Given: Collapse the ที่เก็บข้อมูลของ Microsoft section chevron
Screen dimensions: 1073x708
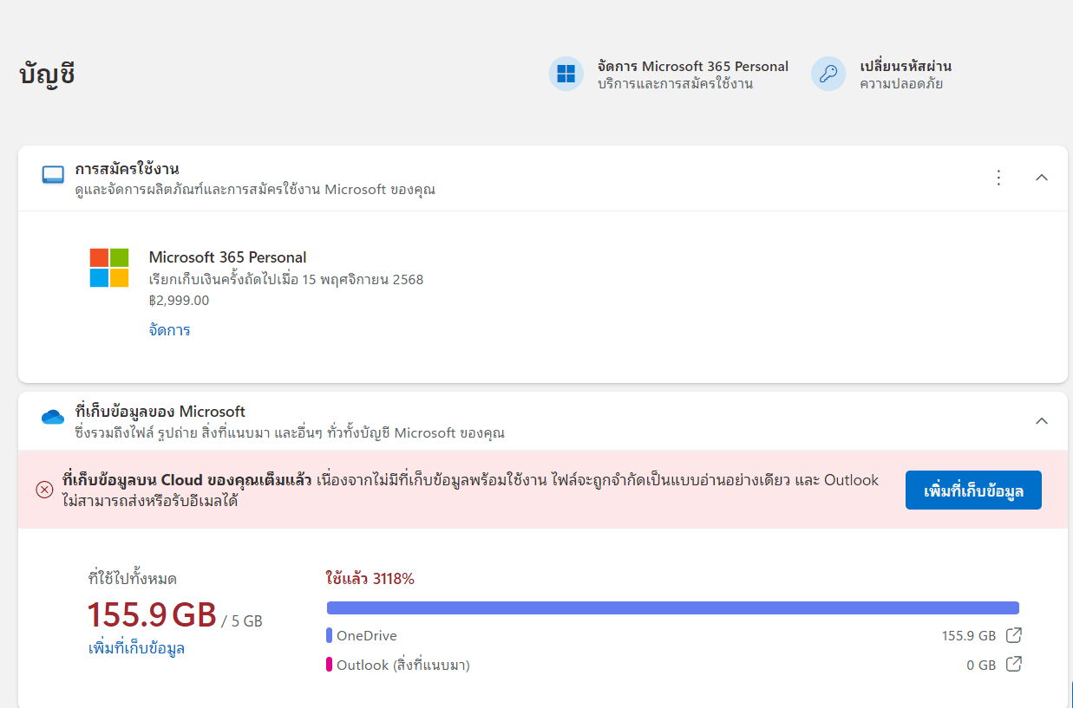Looking at the screenshot, I should tap(1042, 421).
